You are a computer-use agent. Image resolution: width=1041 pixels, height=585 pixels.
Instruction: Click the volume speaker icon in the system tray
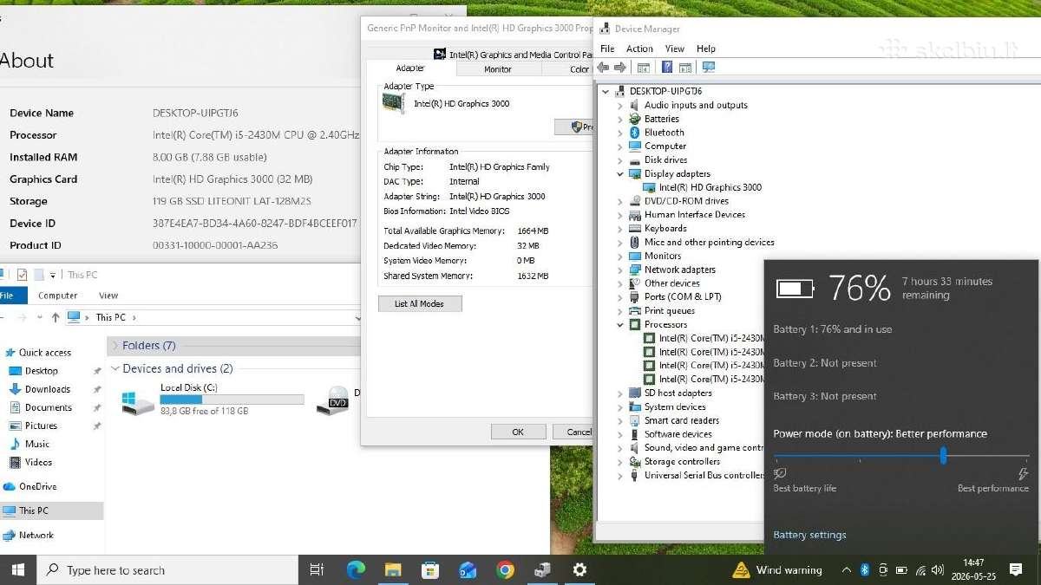(937, 569)
